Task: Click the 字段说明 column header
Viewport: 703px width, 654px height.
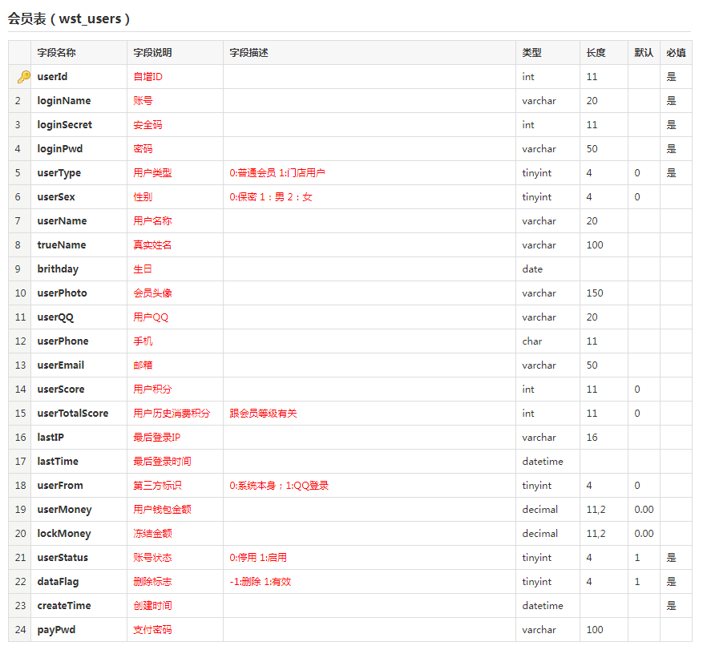Action: click(152, 53)
